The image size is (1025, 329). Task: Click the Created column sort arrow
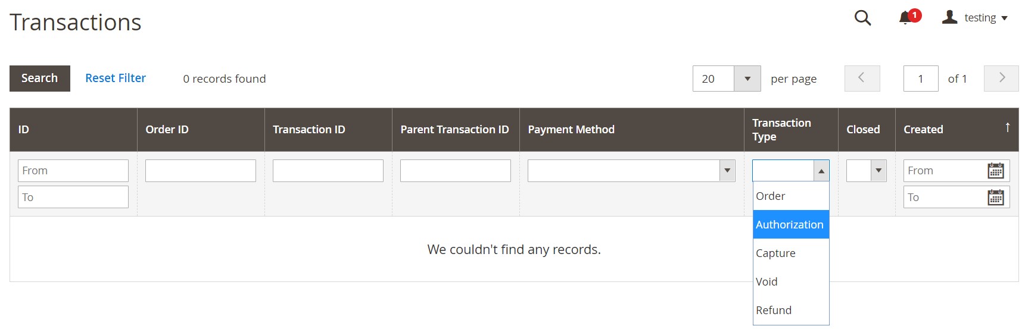pyautogui.click(x=1007, y=127)
